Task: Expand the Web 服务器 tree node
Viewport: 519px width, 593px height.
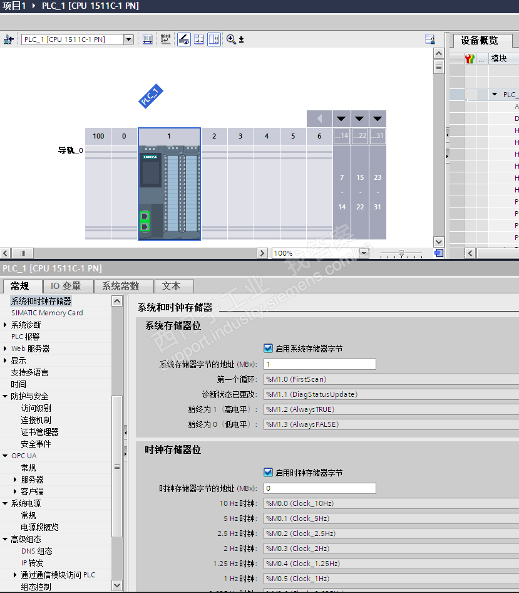Action: (x=5, y=349)
